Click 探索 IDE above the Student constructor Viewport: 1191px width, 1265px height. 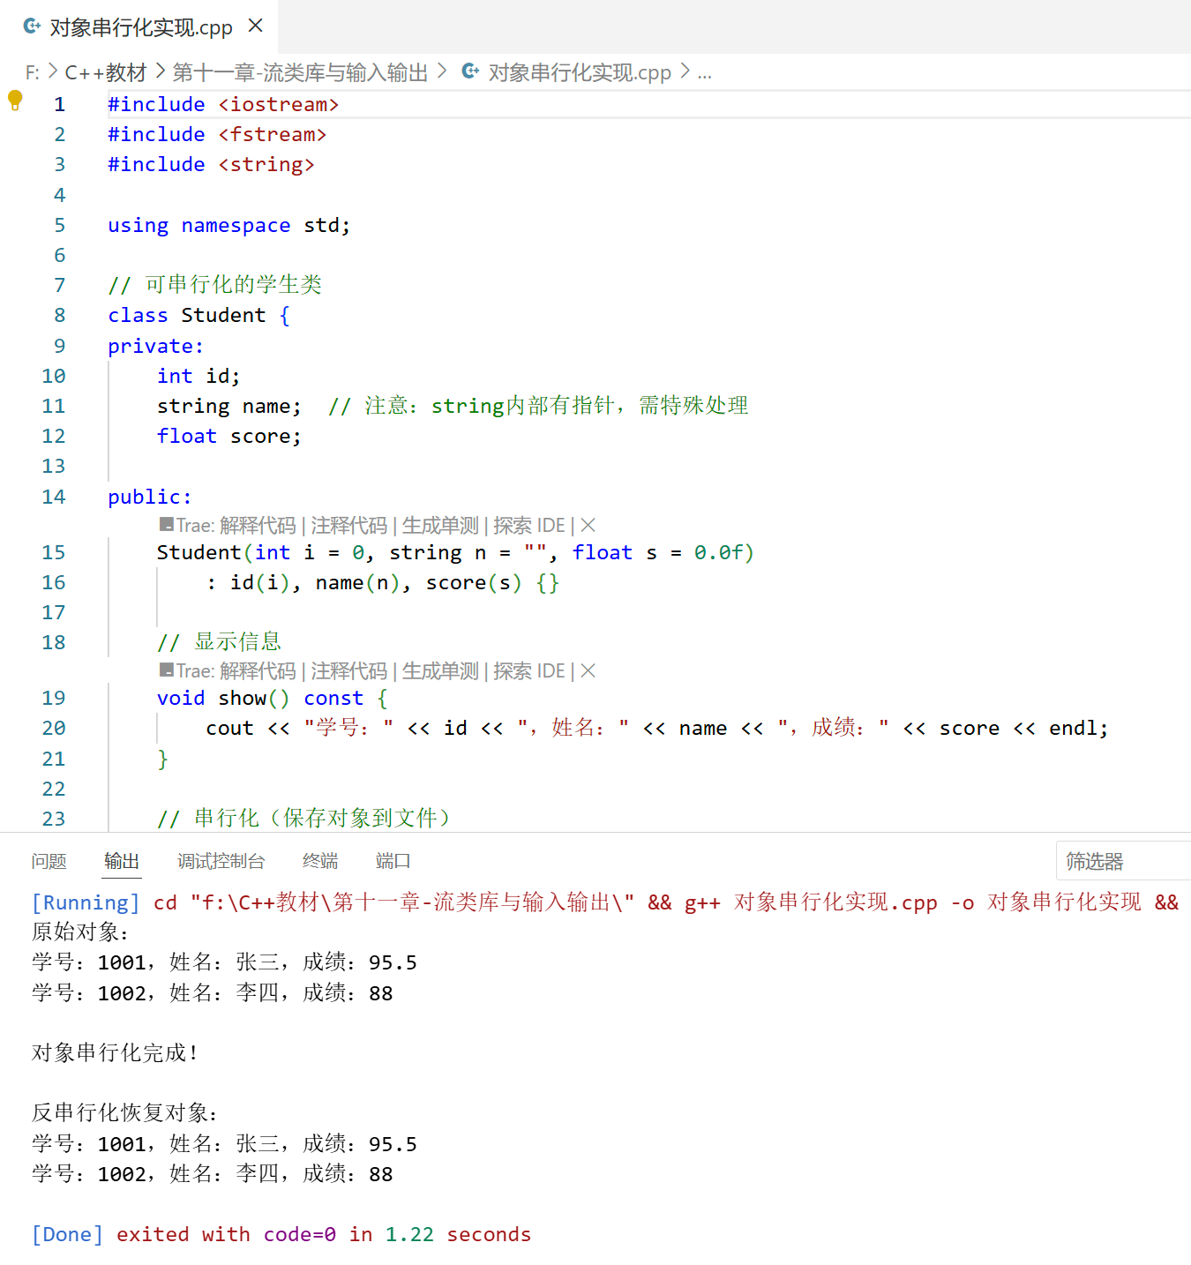tap(529, 526)
